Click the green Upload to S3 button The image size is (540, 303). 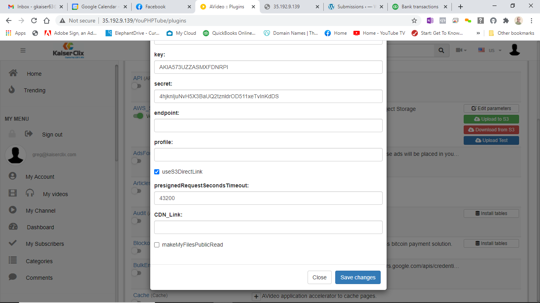tap(491, 119)
